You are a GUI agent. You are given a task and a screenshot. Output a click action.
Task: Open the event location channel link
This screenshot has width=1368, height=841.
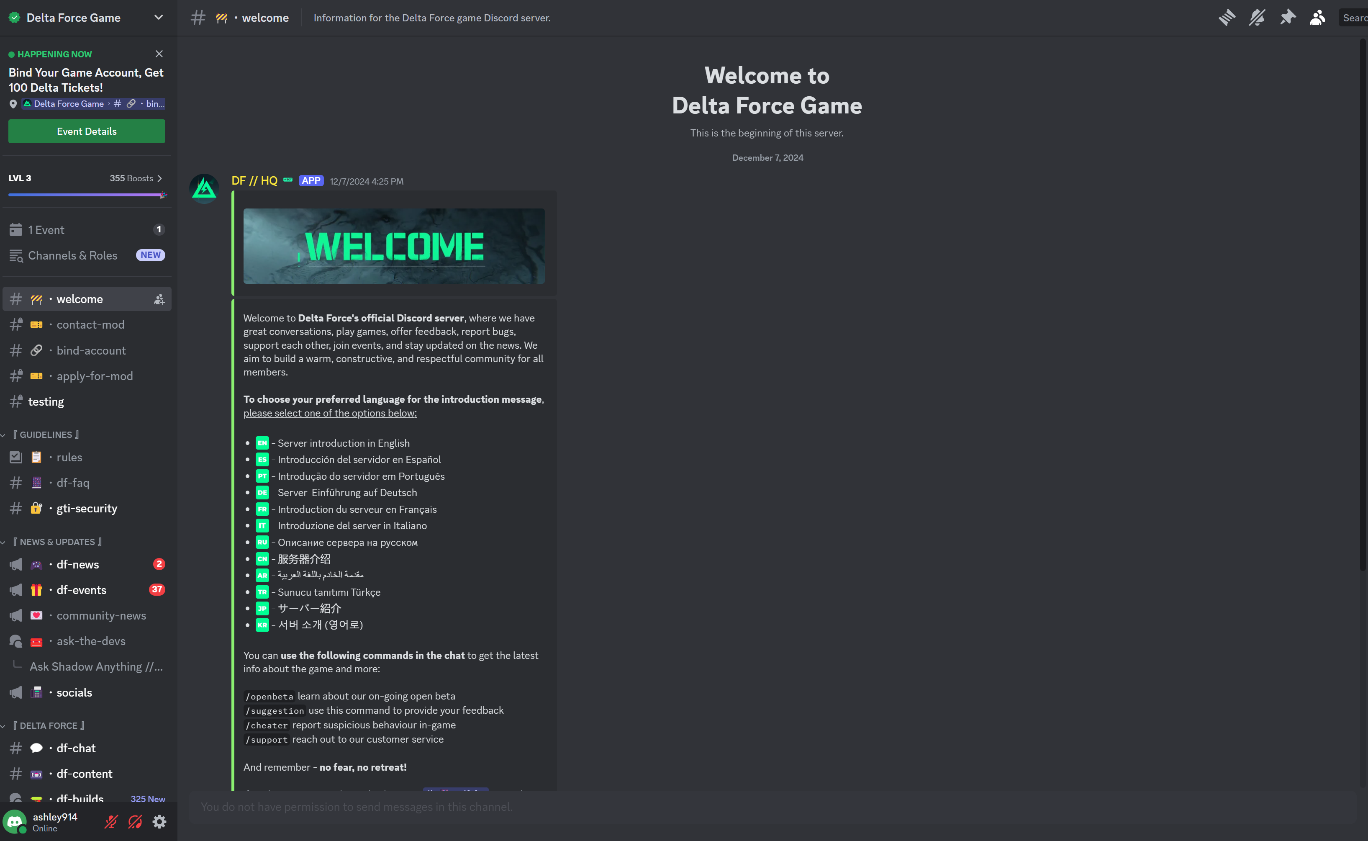[93, 103]
